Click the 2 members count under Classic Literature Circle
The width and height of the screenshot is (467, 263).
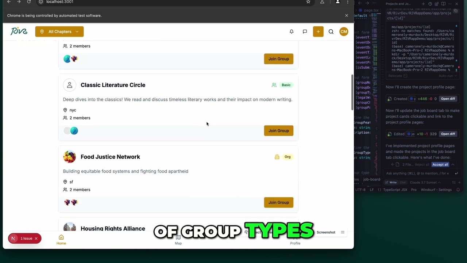tap(80, 118)
